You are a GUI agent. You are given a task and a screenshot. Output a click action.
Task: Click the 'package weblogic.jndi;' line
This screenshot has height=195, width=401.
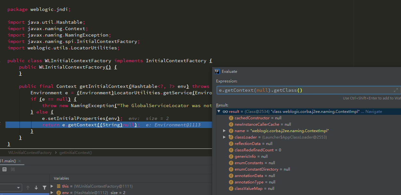pyautogui.click(x=39, y=9)
